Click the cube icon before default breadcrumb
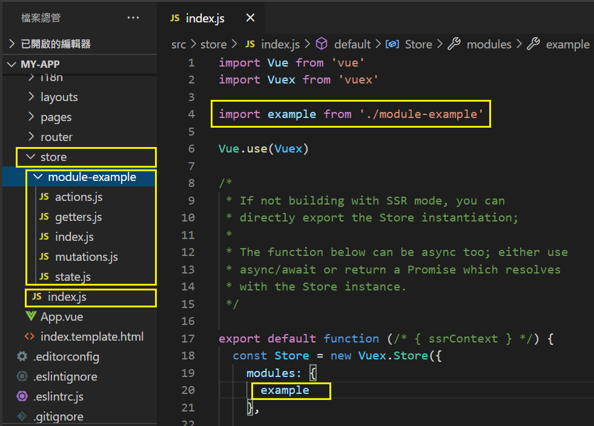This screenshot has height=426, width=594. [x=322, y=44]
